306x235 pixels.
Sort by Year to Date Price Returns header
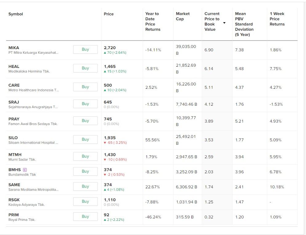tap(153, 22)
